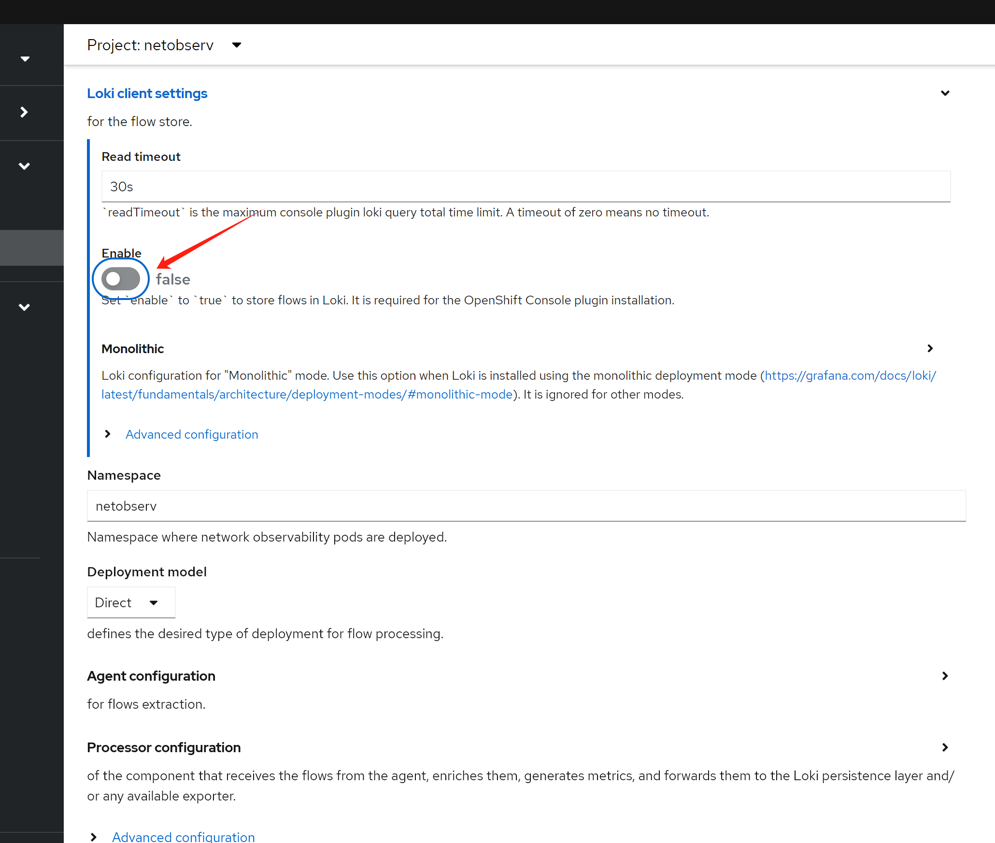Click the Namespace text field
995x843 pixels.
click(526, 506)
